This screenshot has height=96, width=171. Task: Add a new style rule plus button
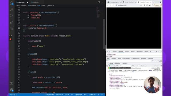[x=159, y=61]
